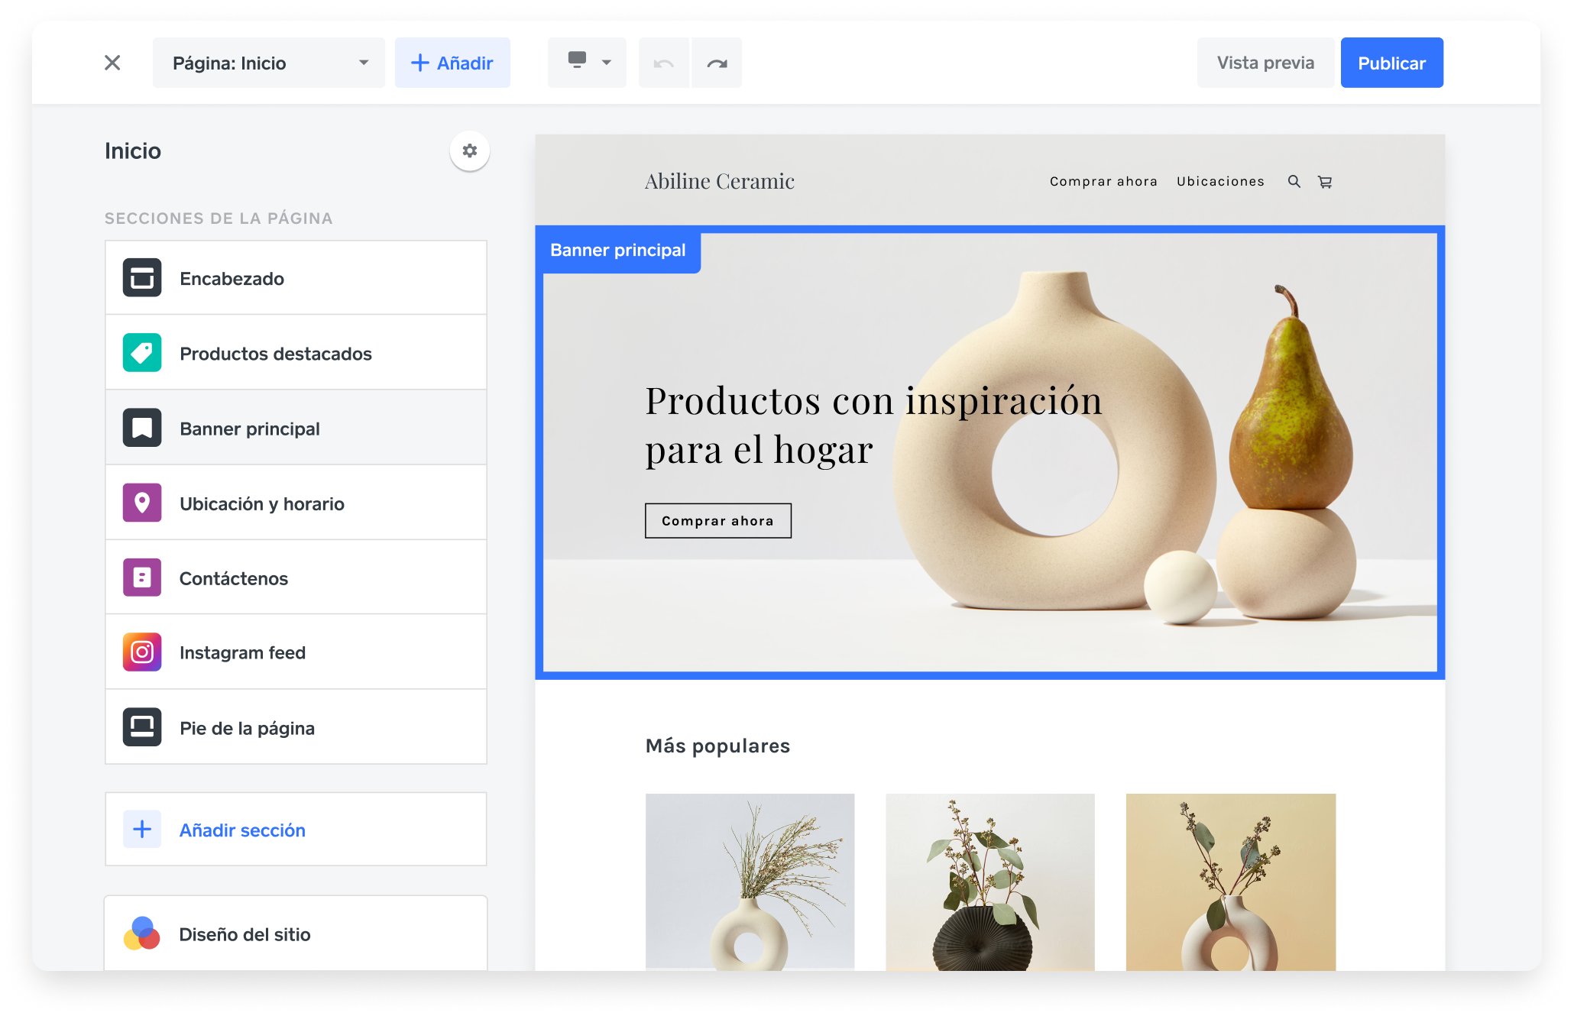Click the Ubicación y horario pin icon
Viewport: 1574px width, 1016px height.
(142, 503)
